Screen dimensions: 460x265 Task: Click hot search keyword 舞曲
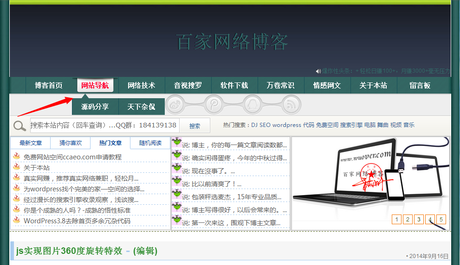[383, 125]
